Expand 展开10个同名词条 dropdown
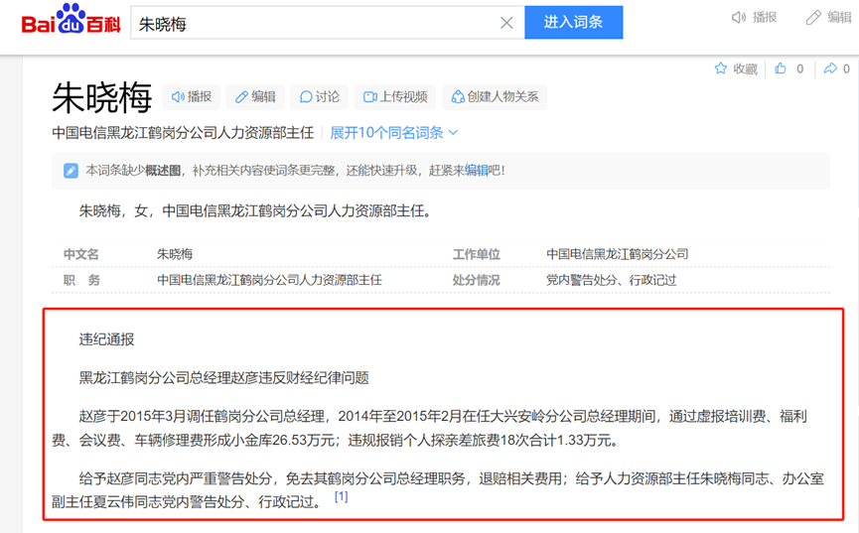The image size is (859, 533). pyautogui.click(x=394, y=133)
